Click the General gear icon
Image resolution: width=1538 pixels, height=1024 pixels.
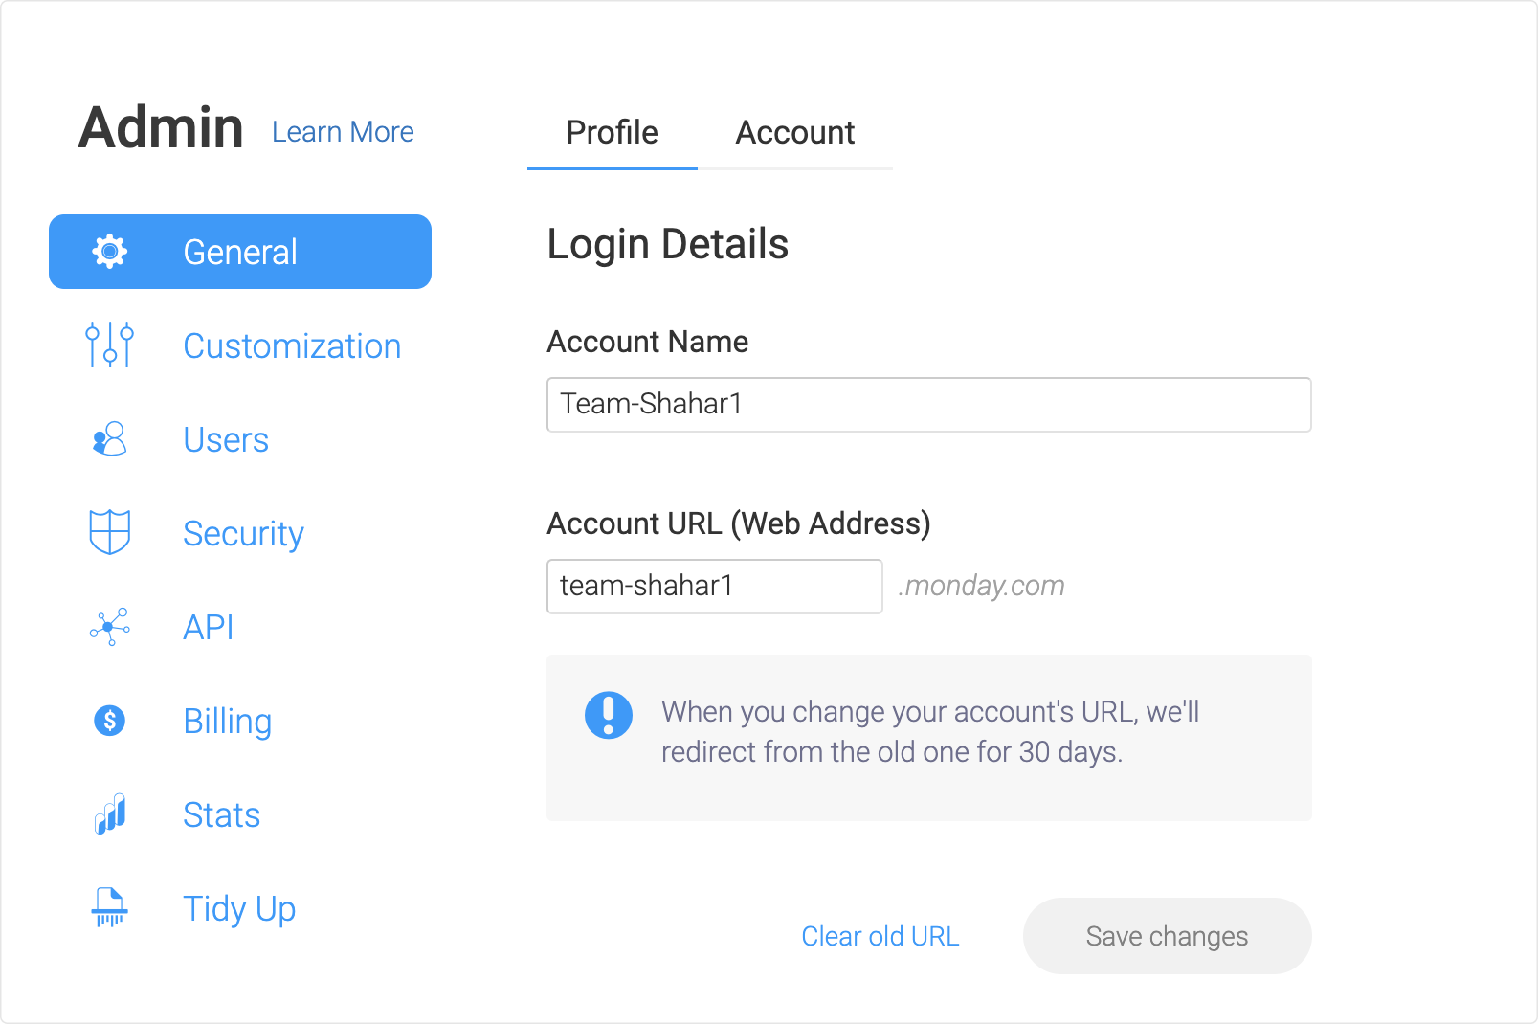click(x=110, y=252)
